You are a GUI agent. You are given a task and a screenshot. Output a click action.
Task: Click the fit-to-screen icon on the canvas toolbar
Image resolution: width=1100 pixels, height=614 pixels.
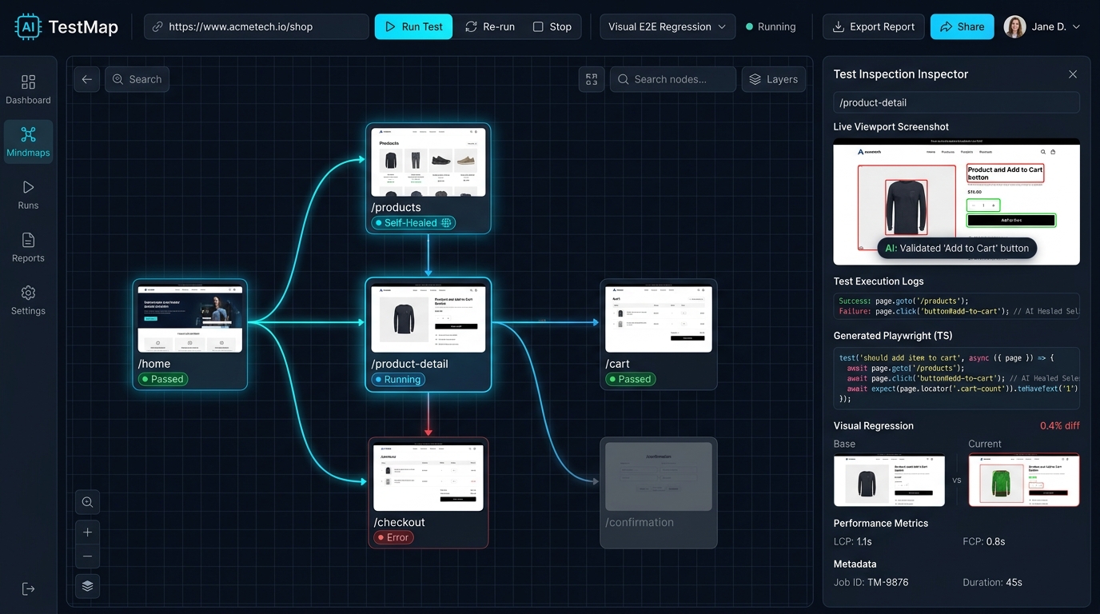point(592,79)
